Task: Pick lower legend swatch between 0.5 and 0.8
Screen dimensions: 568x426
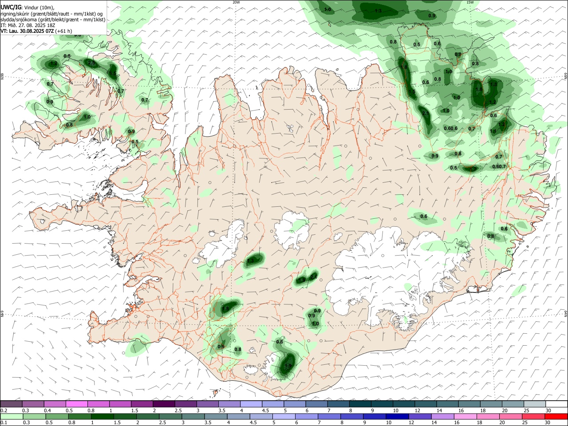Action: coord(57,417)
